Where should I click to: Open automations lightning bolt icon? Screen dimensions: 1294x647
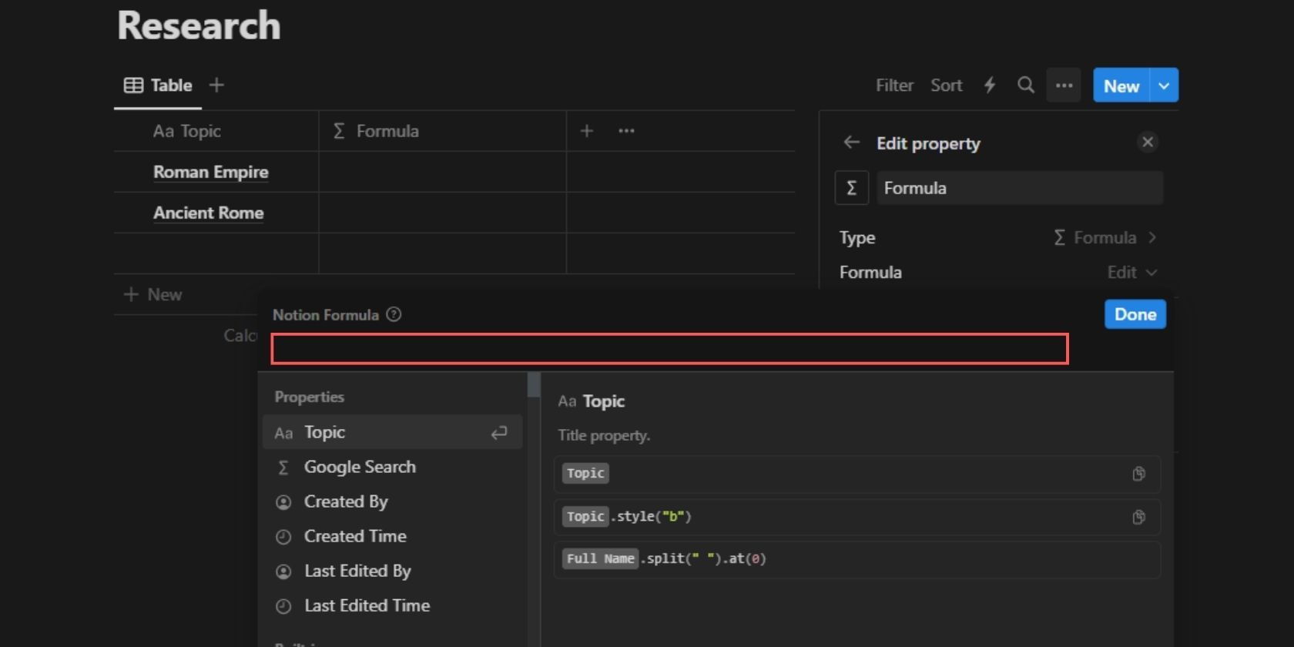(990, 85)
